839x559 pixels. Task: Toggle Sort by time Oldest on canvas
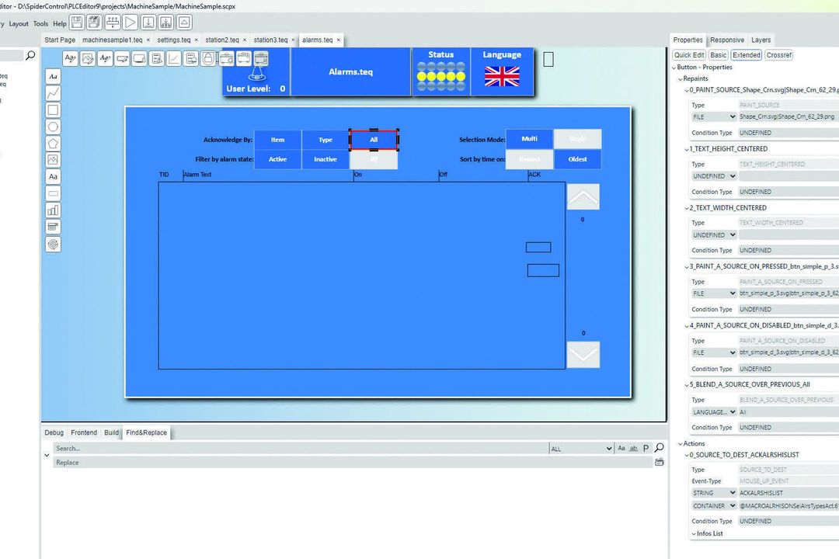[x=577, y=159]
